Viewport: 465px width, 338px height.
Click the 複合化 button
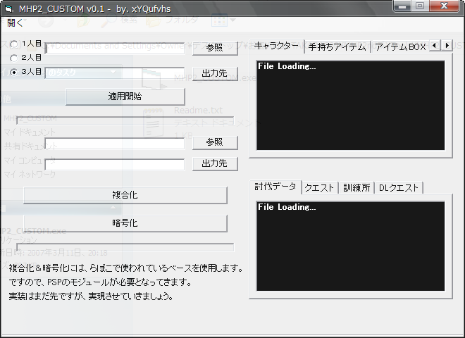pos(125,195)
